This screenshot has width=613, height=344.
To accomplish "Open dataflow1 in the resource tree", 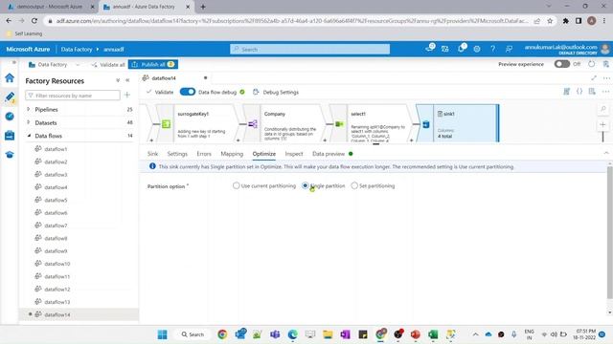I will [56, 149].
